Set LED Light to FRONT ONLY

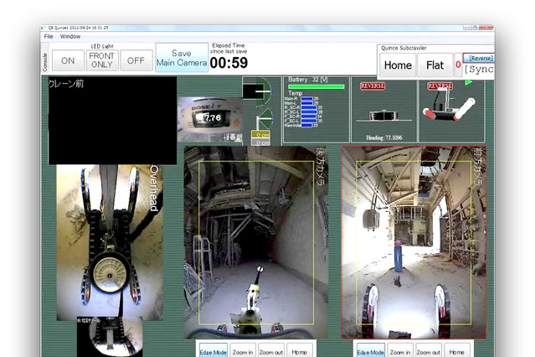(x=102, y=60)
